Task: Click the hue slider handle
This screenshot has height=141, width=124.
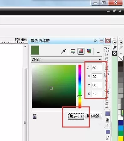Action: pos(80,96)
